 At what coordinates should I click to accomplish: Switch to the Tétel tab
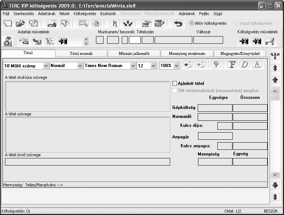coord(28,53)
